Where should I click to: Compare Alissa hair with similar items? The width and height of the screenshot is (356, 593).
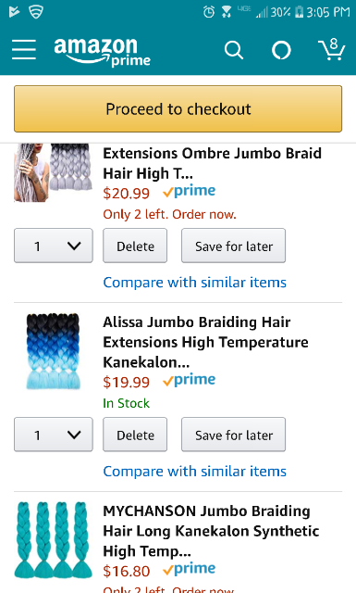pyautogui.click(x=195, y=472)
